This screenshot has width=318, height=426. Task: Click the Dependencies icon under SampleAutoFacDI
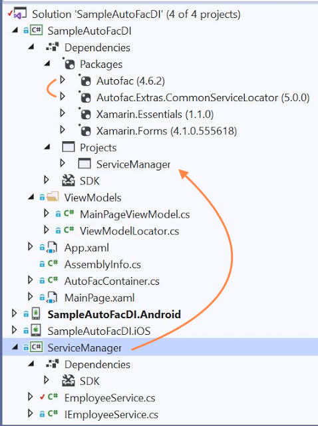pos(53,47)
